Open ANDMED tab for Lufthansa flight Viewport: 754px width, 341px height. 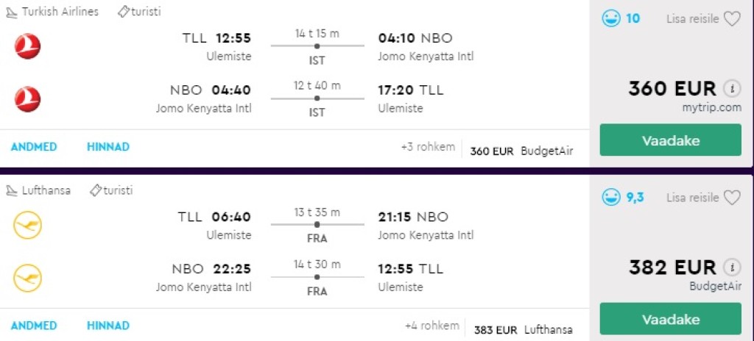coord(33,326)
